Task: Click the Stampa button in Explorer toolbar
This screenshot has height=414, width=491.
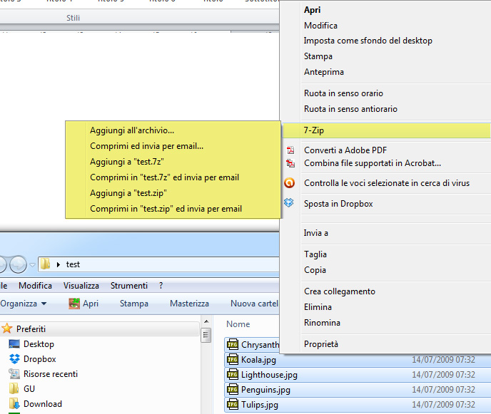Action: 134,304
